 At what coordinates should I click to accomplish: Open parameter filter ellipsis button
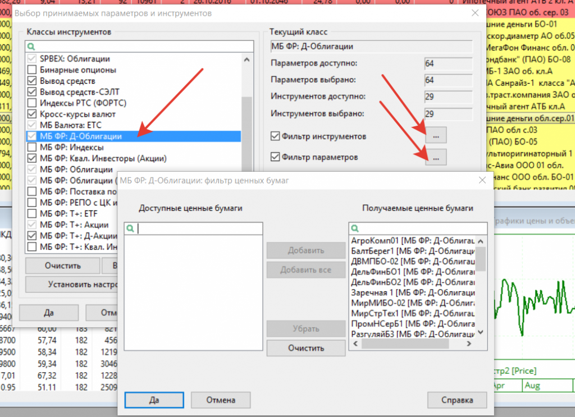(436, 158)
